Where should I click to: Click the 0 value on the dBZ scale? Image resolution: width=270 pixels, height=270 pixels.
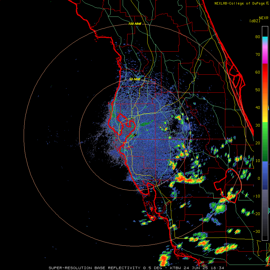[x=259, y=178]
